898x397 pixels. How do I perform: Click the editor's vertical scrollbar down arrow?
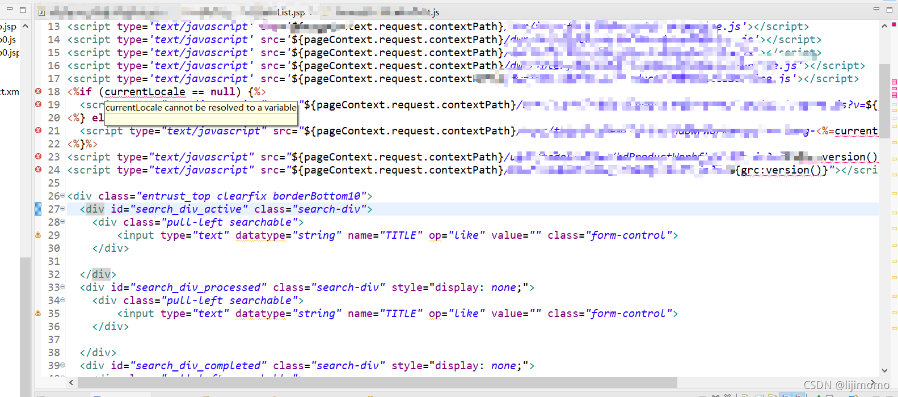pos(884,371)
